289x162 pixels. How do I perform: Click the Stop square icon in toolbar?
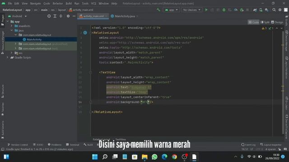[x=247, y=10]
